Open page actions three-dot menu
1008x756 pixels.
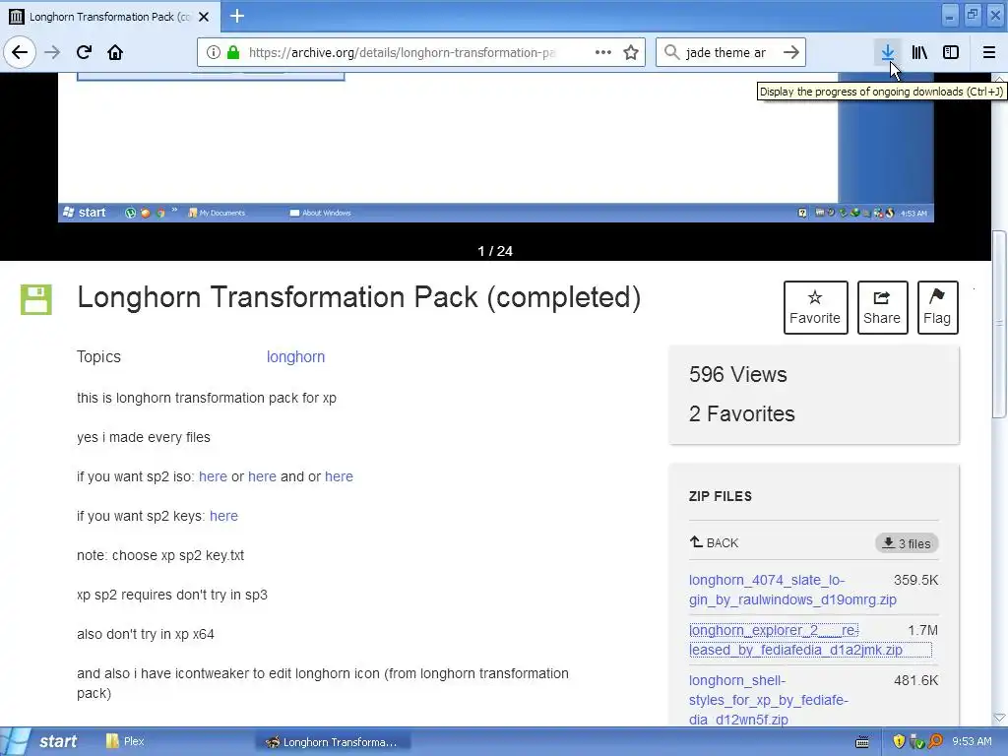(x=603, y=52)
